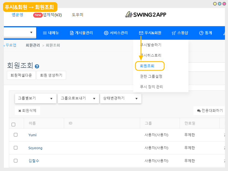Click the 회원 생성하기 button
The image size is (228, 171).
pyautogui.click(x=51, y=75)
